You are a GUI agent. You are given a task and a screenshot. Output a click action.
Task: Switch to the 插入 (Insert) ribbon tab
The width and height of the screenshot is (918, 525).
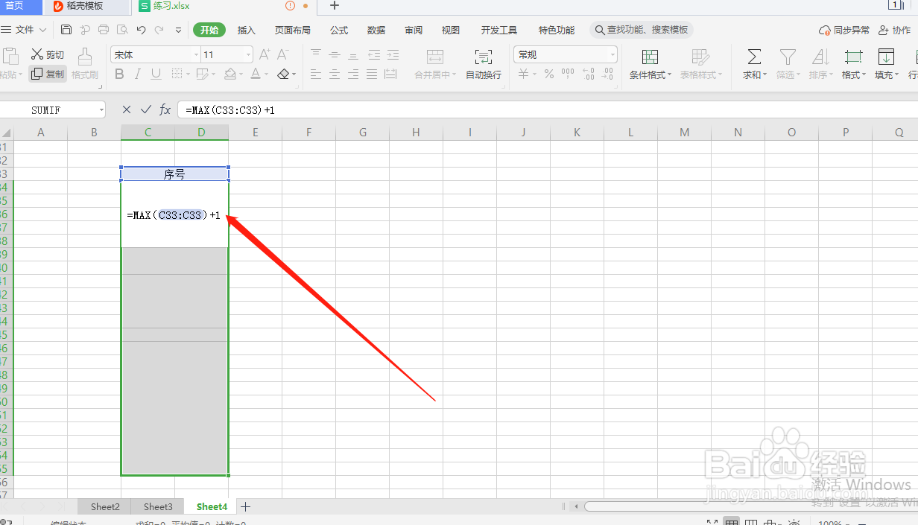[x=246, y=30]
